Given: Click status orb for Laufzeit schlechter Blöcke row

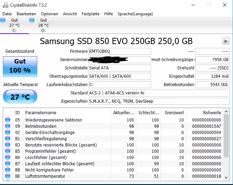Looking at the screenshot, I should [x=8, y=163].
